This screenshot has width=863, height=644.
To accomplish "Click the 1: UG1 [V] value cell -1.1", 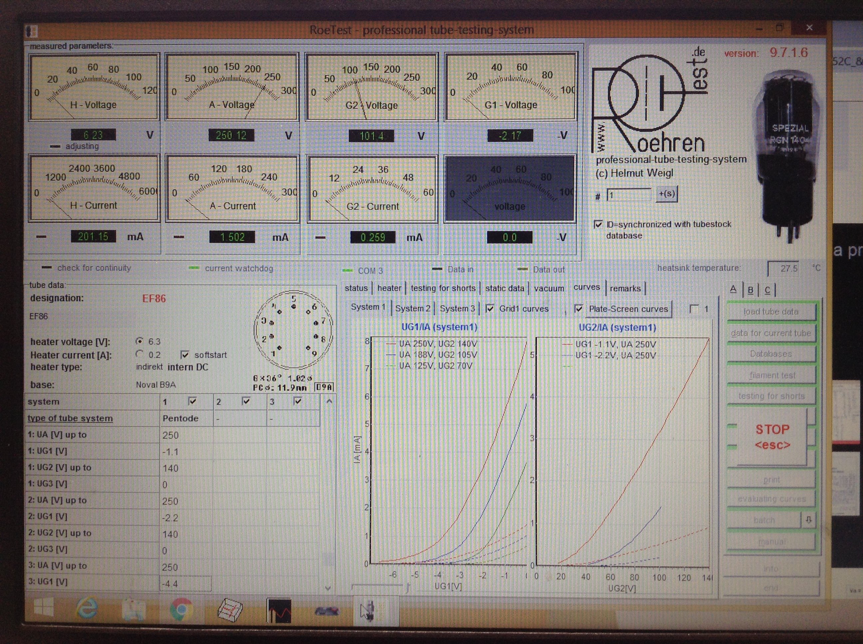I will click(x=186, y=451).
